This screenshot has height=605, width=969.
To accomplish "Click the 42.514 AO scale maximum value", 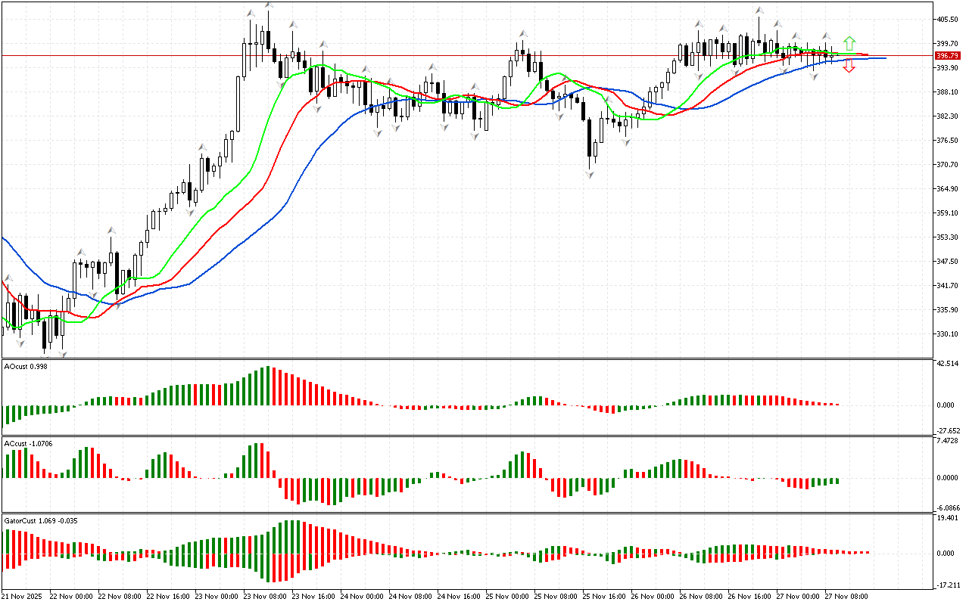I will click(947, 364).
